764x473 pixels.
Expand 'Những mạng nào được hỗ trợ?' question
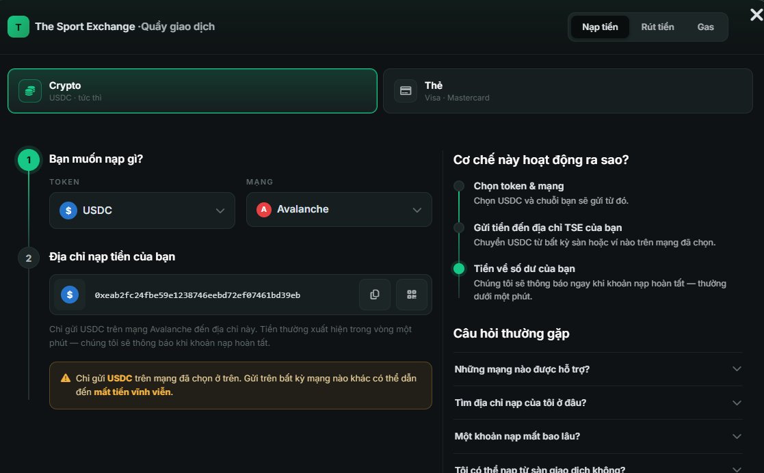[x=598, y=369]
